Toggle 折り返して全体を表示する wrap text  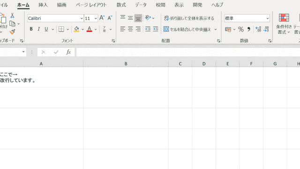[x=189, y=18]
